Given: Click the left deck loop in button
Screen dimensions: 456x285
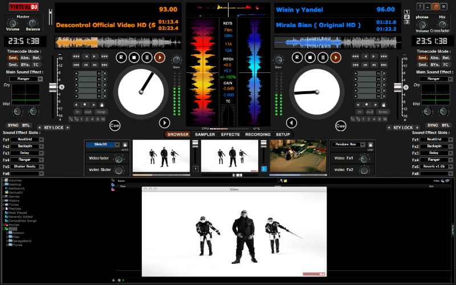Looking at the screenshot, I should tap(78, 112).
